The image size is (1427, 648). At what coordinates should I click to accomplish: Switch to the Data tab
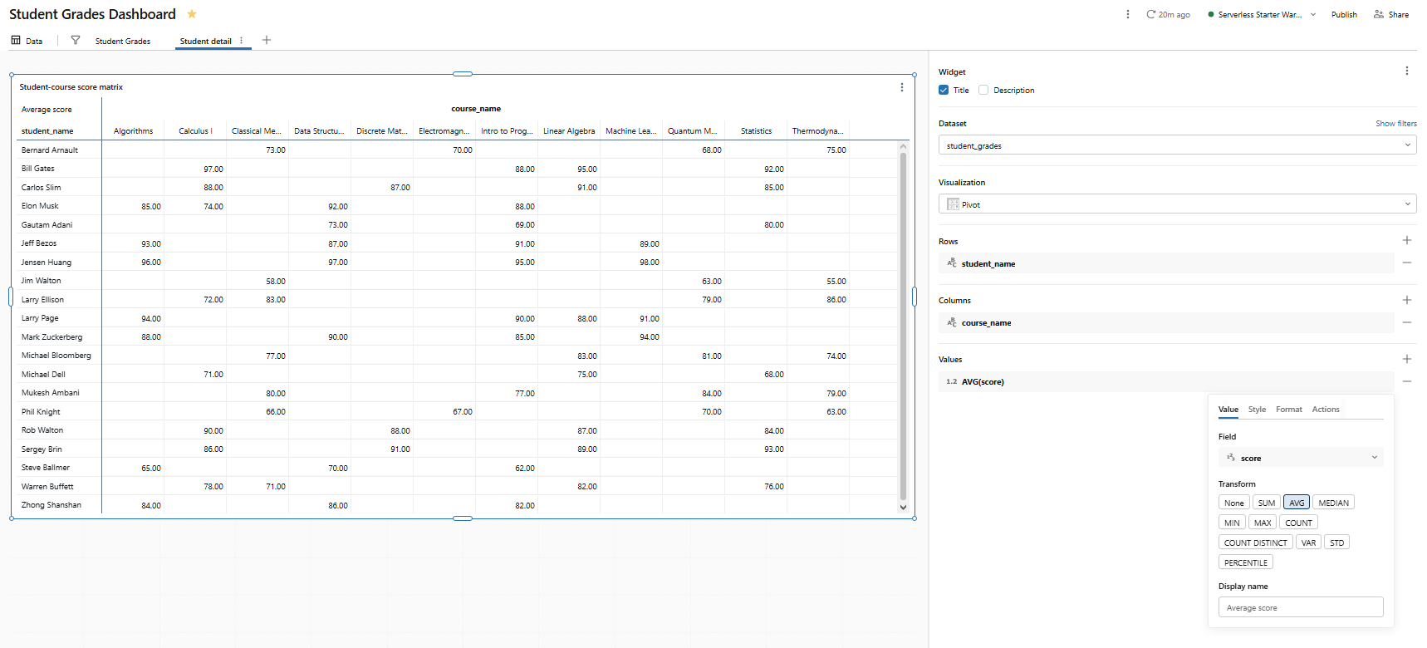[27, 41]
